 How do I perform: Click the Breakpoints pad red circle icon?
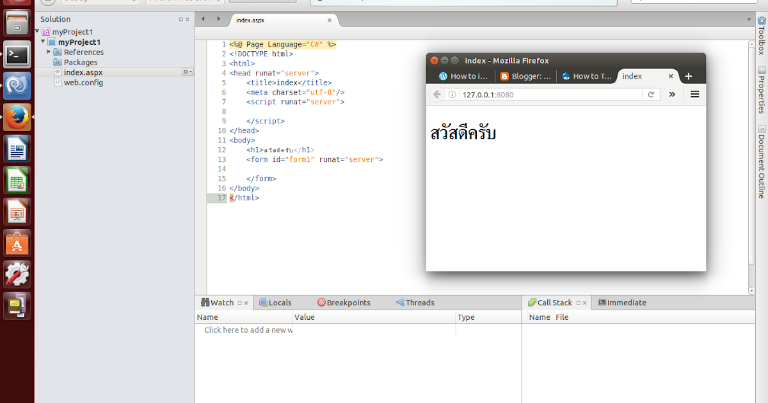321,302
